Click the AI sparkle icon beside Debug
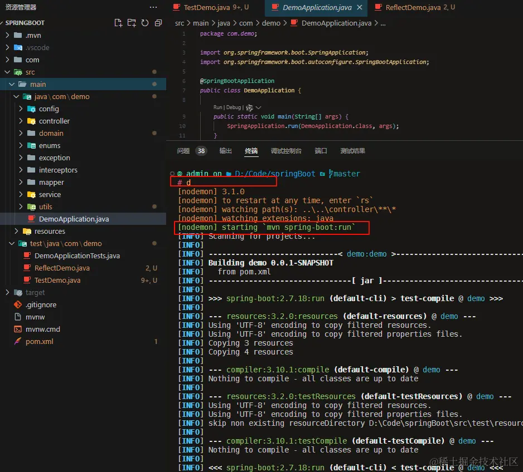523x472 pixels. click(x=249, y=107)
